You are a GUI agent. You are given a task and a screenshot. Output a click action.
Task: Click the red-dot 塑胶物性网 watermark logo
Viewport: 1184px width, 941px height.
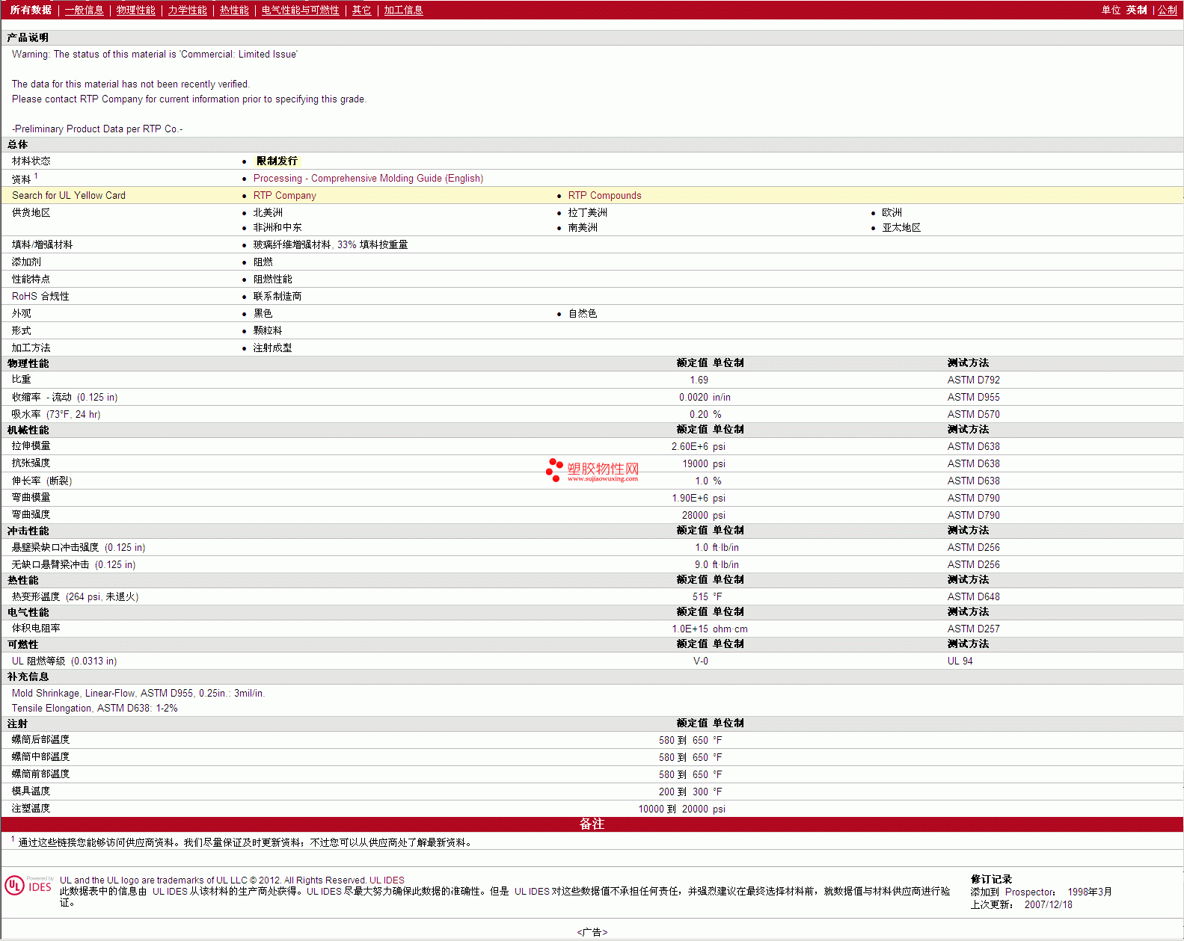(592, 470)
